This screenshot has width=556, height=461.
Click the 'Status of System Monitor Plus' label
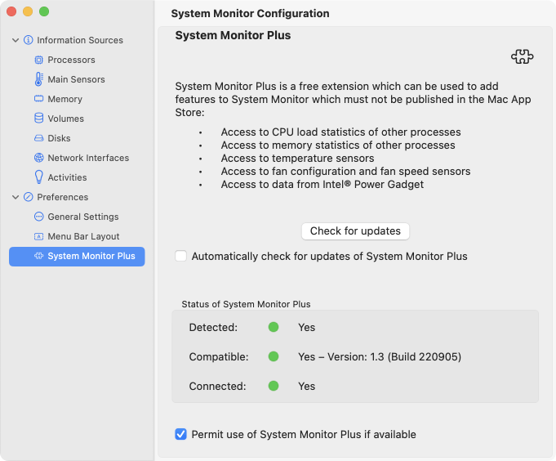point(246,304)
